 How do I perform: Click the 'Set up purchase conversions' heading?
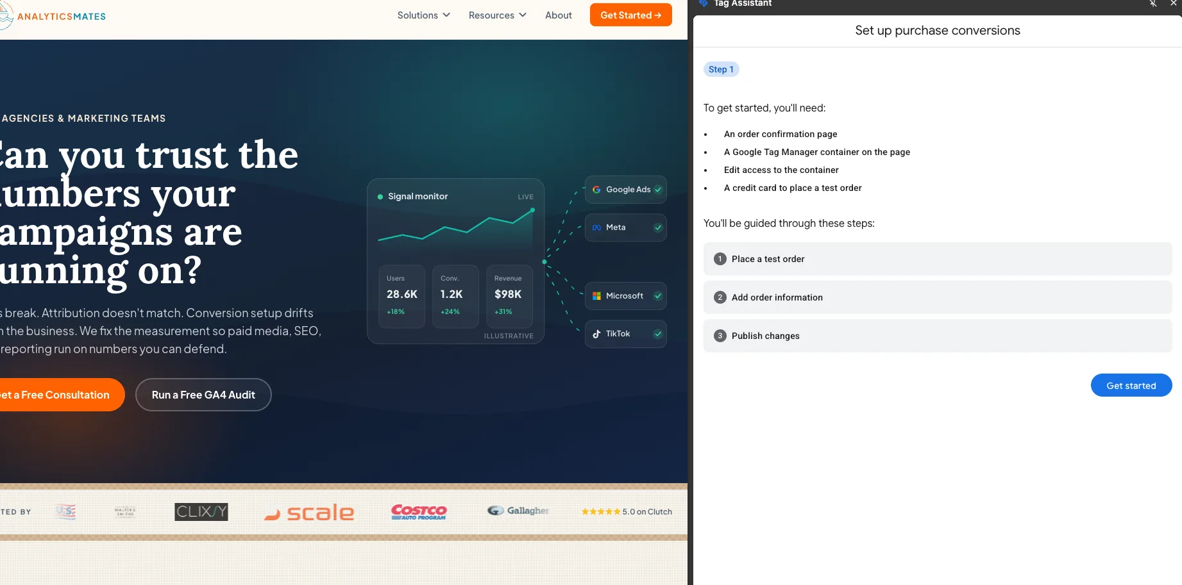click(938, 30)
